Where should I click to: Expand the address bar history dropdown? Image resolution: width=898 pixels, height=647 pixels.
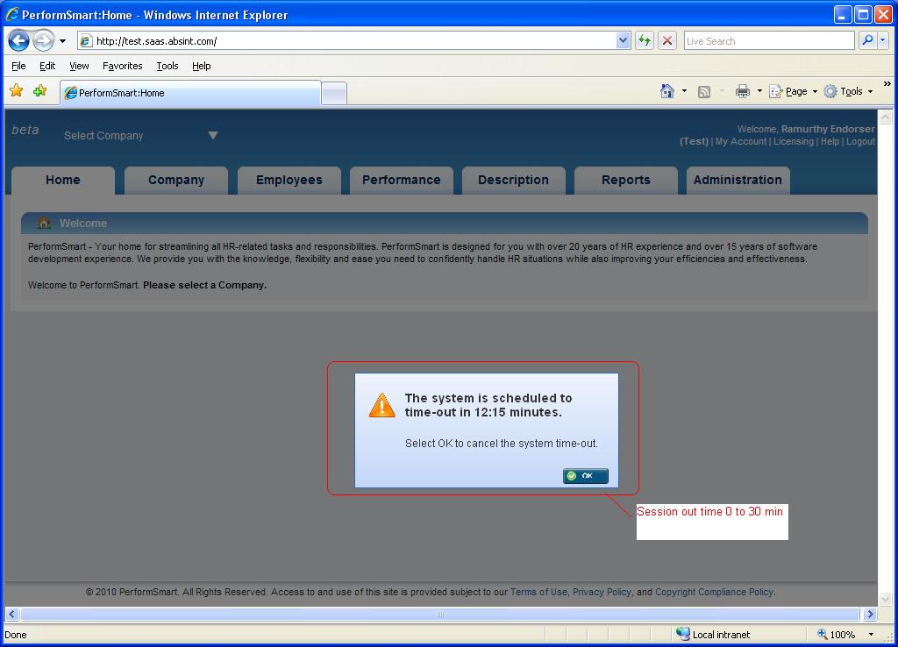tap(624, 40)
